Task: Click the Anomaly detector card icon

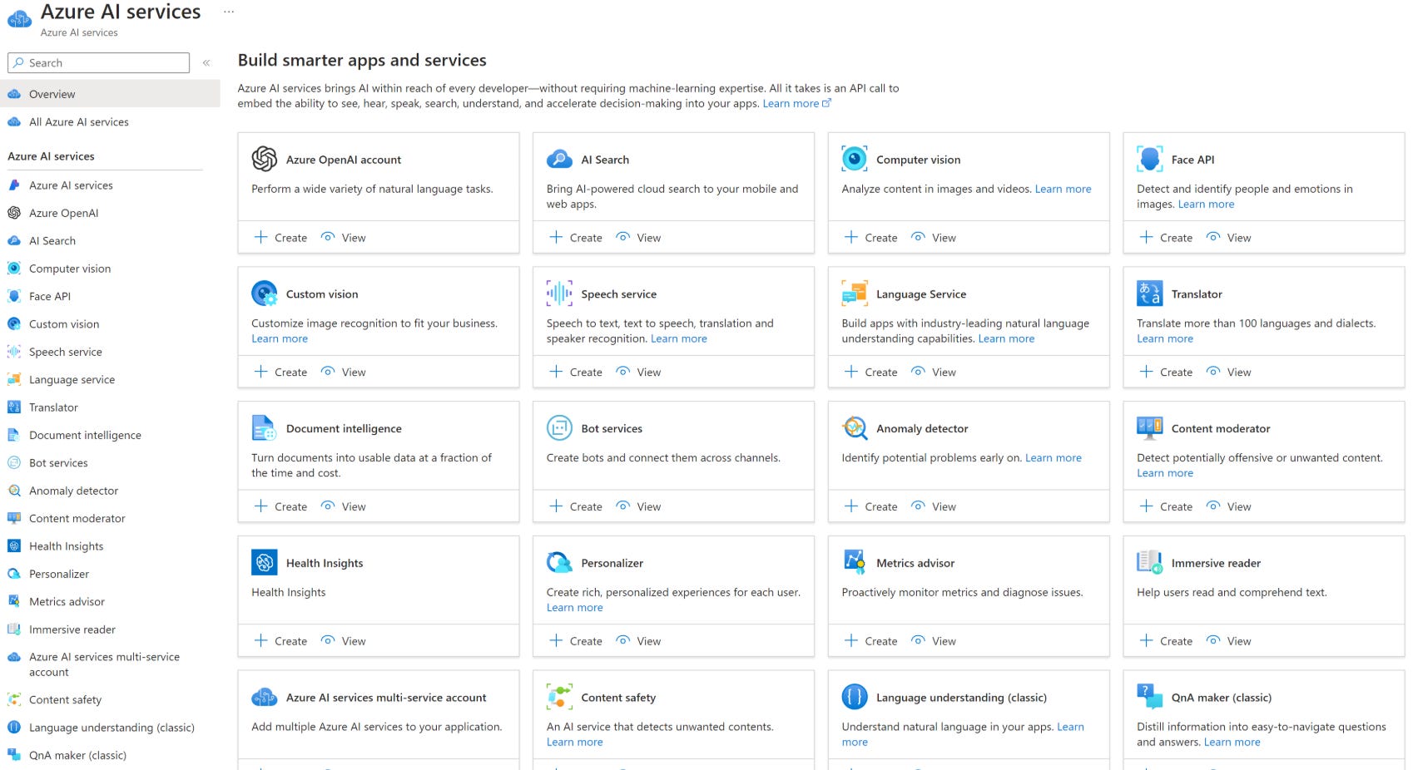Action: (x=855, y=428)
